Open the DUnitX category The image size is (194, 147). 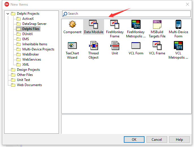coord(27,34)
